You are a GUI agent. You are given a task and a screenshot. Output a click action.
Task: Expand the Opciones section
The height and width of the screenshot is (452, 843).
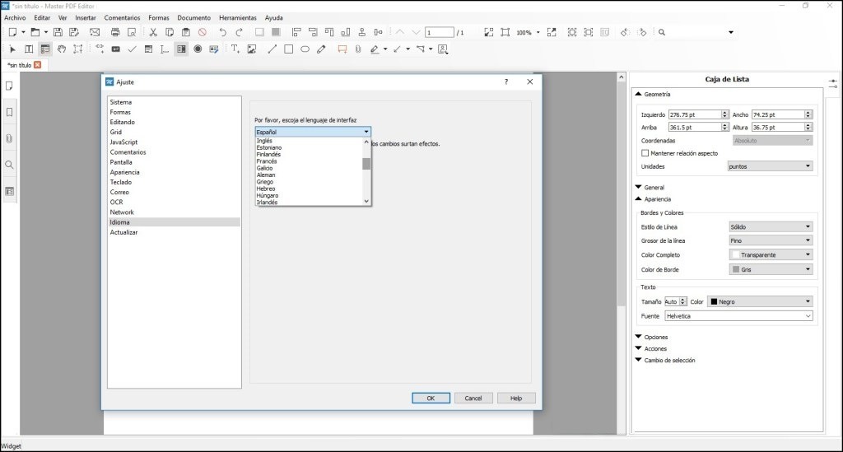pos(638,337)
